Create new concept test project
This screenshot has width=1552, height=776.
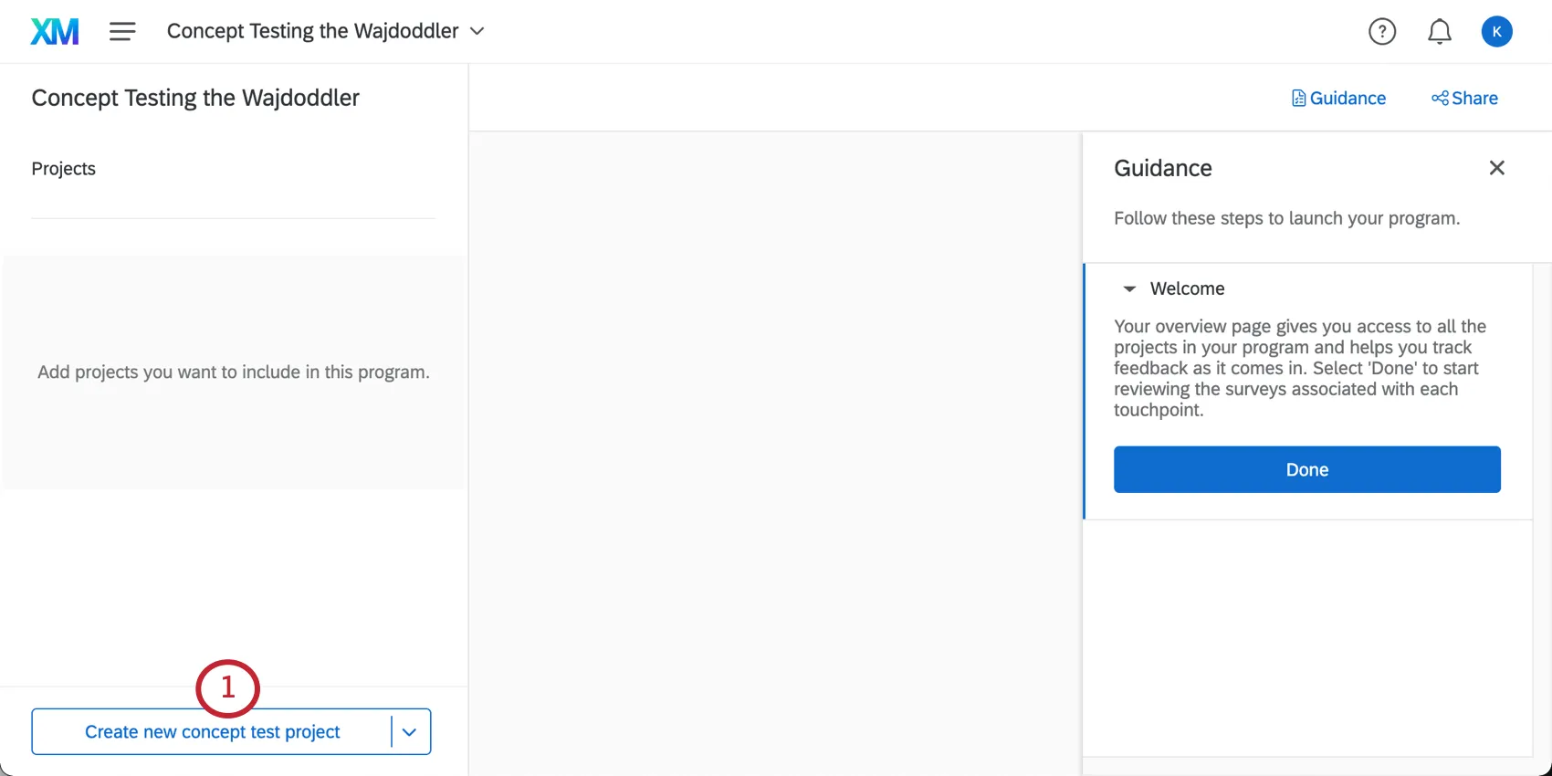212,732
